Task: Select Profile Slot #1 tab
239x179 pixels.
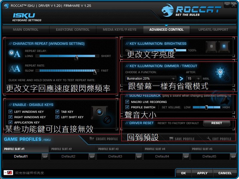Action: click(25, 149)
